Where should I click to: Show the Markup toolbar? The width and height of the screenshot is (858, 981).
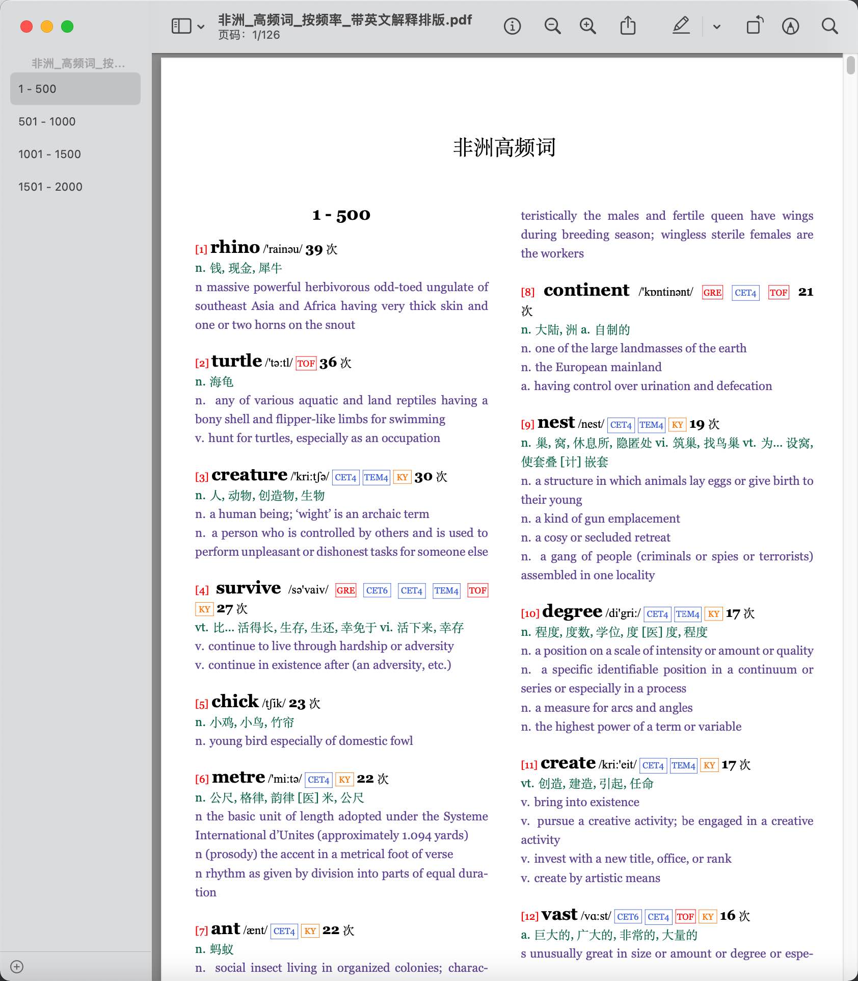click(x=790, y=26)
